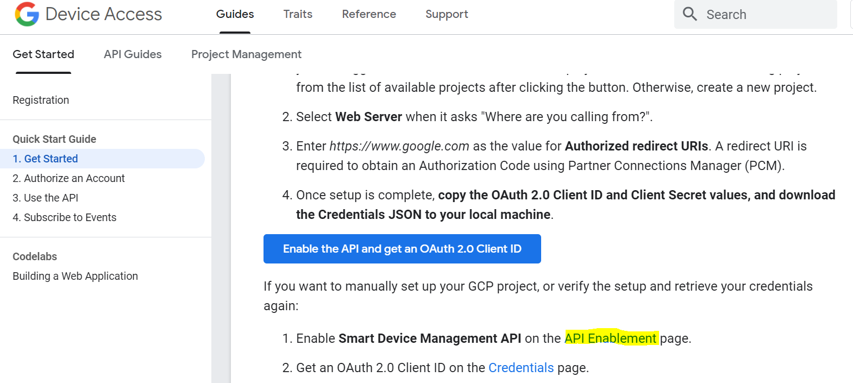853x383 pixels.
Task: Click the 'https://www.google.com' italic text
Action: (x=399, y=146)
